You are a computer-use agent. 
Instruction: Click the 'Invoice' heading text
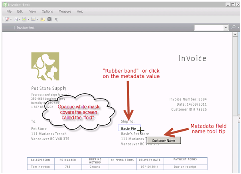(x=193, y=58)
